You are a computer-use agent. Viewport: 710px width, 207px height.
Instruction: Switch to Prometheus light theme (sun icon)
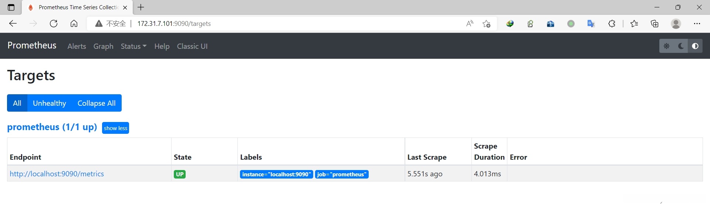(x=667, y=46)
